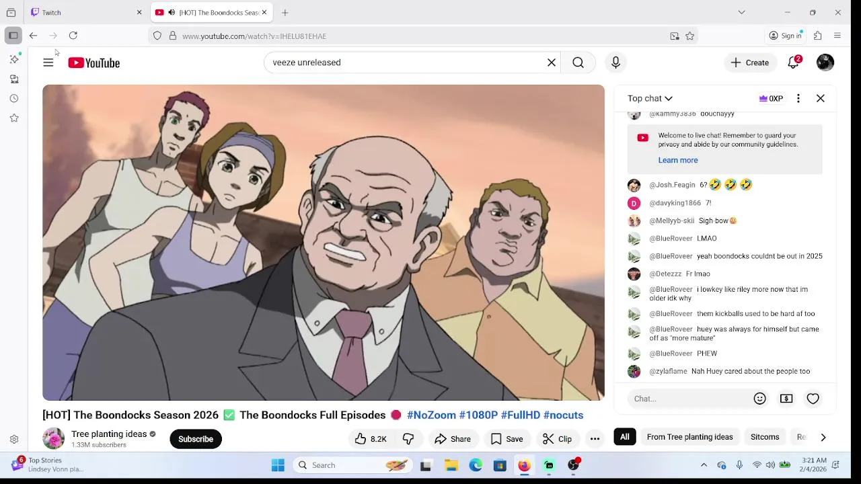Sign in to Firefox account
The height and width of the screenshot is (484, 861).
[786, 36]
